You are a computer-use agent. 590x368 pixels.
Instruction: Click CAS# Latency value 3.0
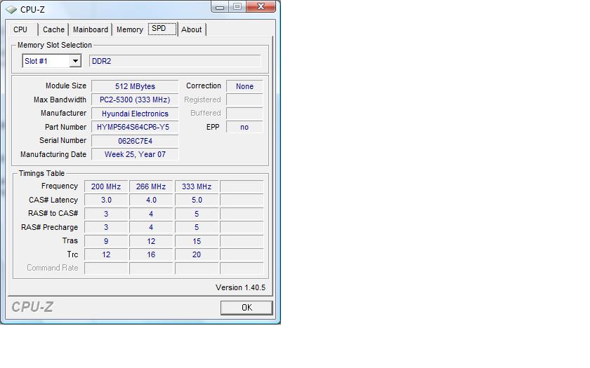pyautogui.click(x=106, y=200)
